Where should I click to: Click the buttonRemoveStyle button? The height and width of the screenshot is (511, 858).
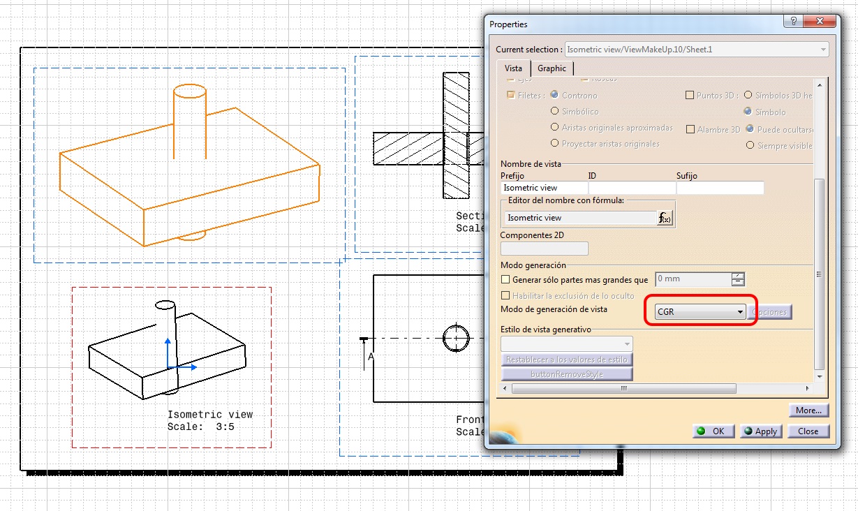click(567, 373)
